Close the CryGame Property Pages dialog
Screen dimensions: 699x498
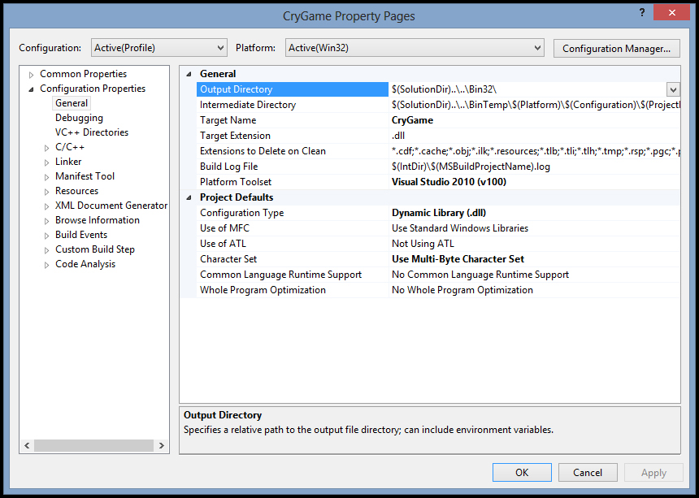(x=672, y=12)
